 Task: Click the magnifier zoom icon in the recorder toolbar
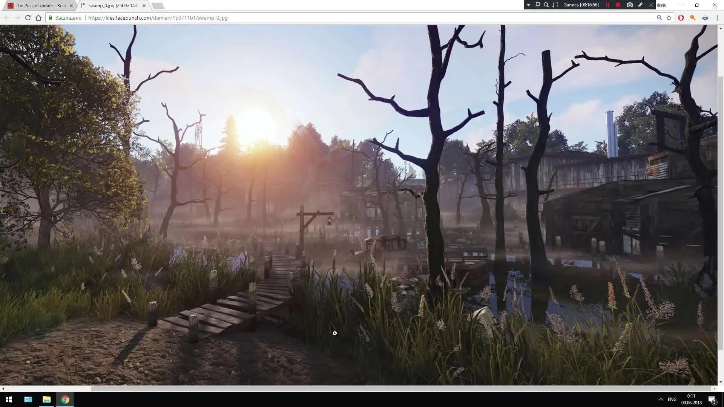[x=546, y=5]
